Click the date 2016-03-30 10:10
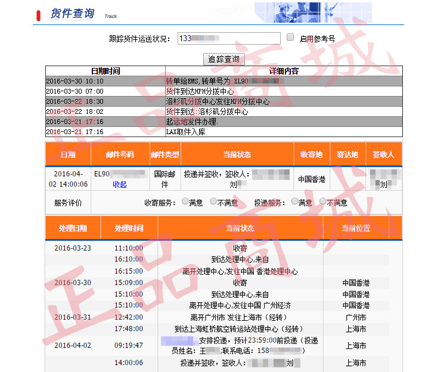Viewport: 447px width, 372px height. (x=75, y=81)
